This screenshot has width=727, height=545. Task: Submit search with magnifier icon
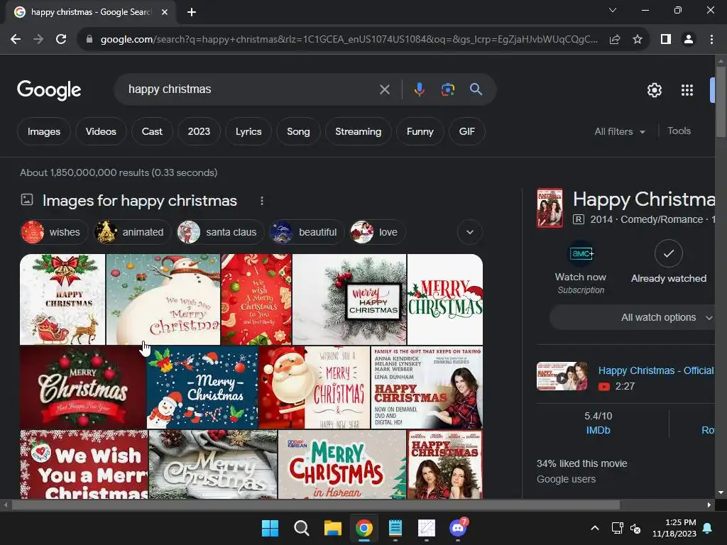(x=476, y=89)
